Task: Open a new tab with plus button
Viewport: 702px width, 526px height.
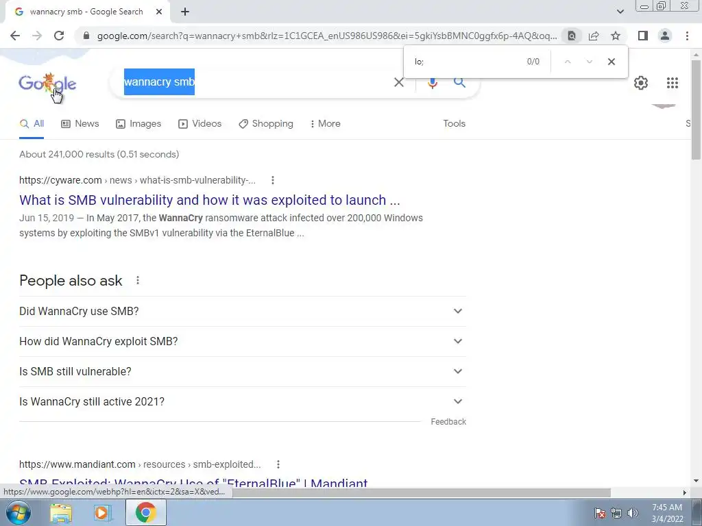Action: pyautogui.click(x=185, y=12)
